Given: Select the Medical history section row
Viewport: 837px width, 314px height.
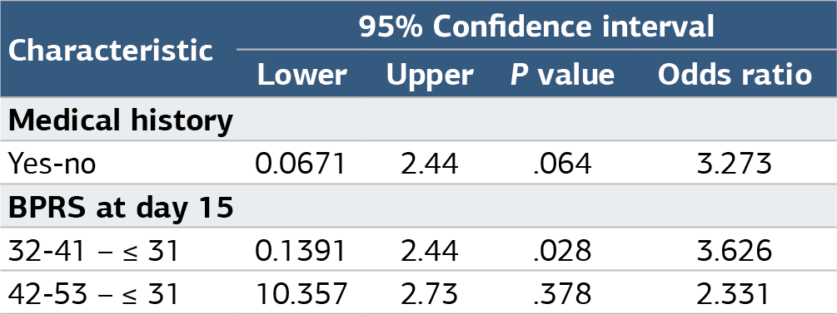Looking at the screenshot, I should [418, 120].
